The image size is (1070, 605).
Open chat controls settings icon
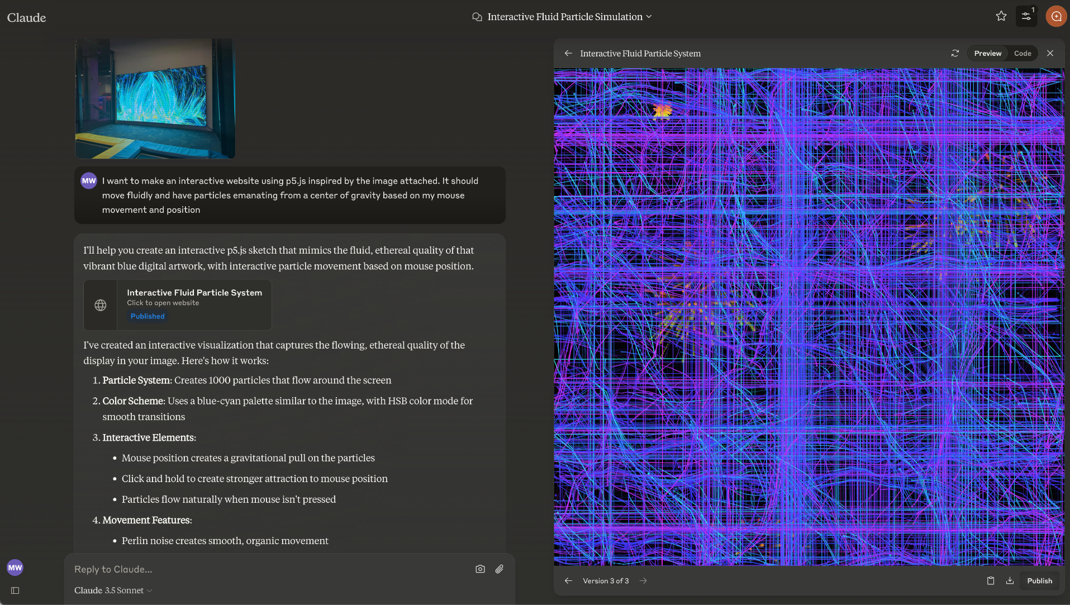tap(1026, 16)
